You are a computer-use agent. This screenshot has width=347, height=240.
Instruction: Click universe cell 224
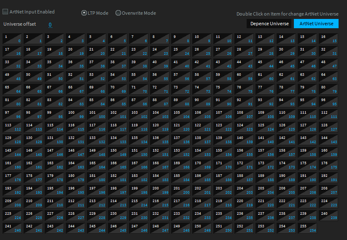click(328, 203)
